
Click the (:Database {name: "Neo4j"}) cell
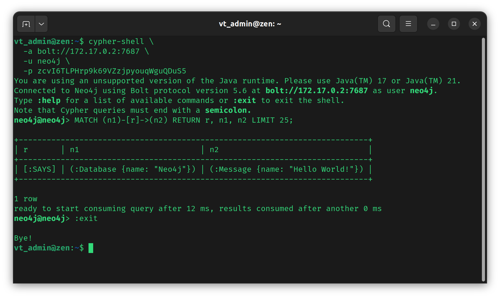[133, 169]
